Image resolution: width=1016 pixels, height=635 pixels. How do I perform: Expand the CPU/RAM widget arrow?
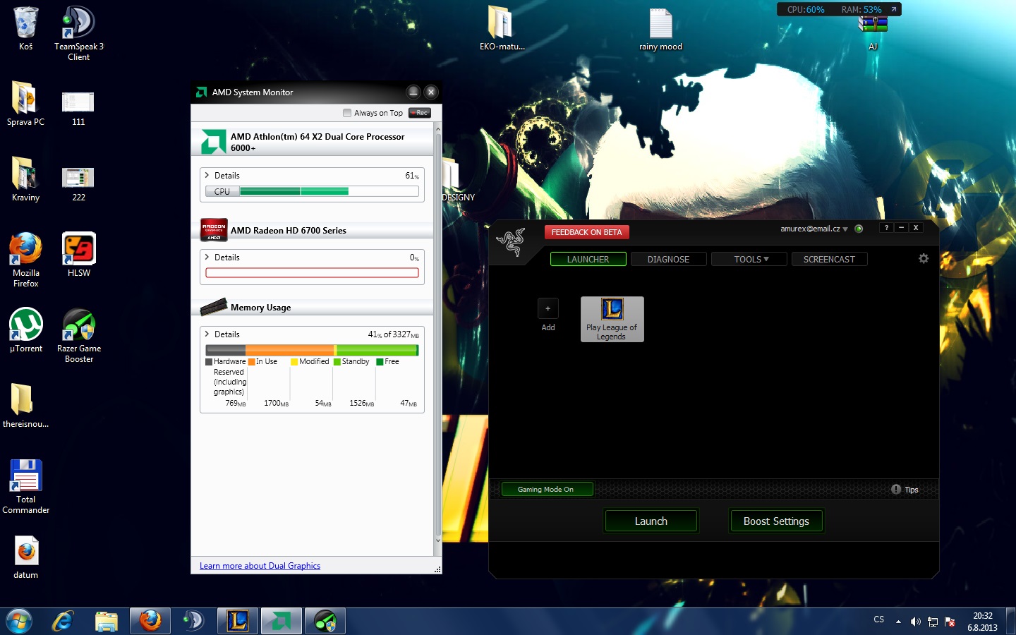pyautogui.click(x=893, y=10)
